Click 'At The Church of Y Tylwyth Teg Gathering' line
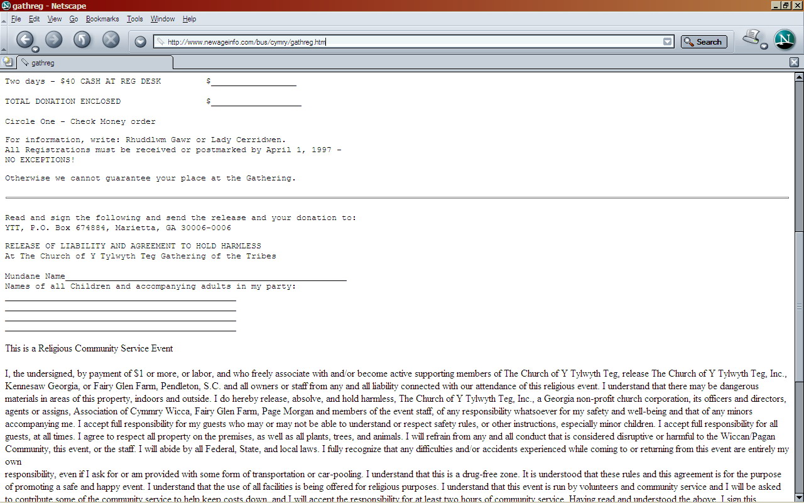The height and width of the screenshot is (503, 804). coord(141,256)
